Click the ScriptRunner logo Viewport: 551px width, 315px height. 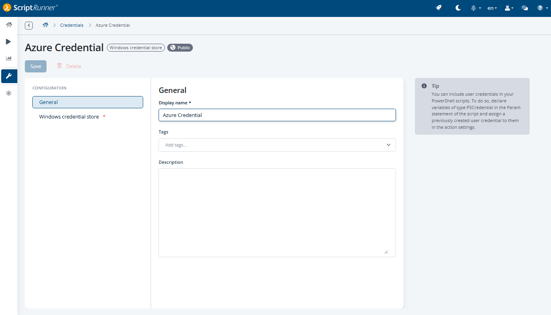tap(30, 8)
